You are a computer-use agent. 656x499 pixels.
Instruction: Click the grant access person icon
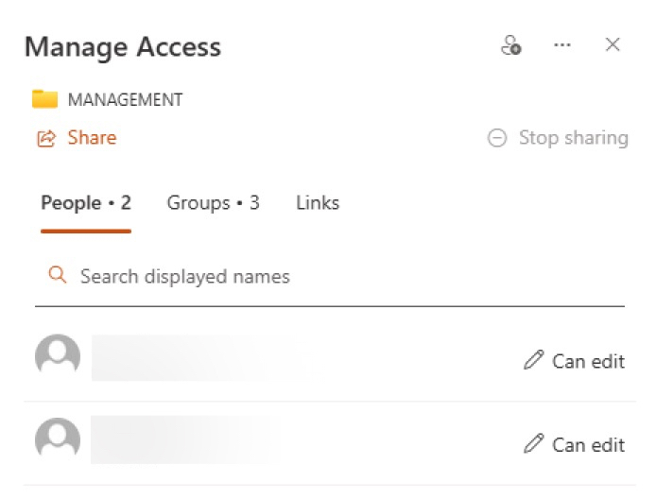pos(510,45)
